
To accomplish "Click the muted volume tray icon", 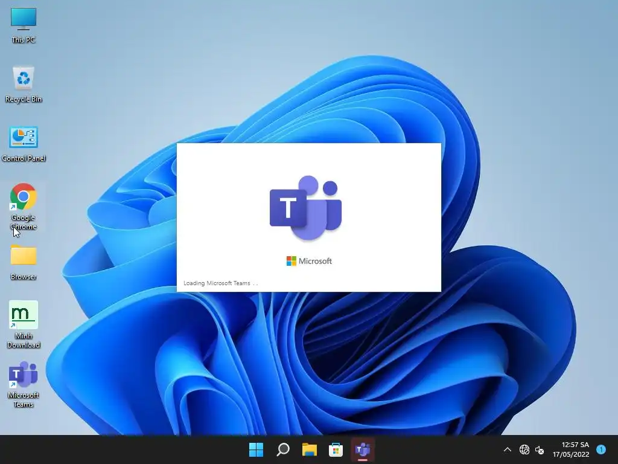I will pos(540,449).
